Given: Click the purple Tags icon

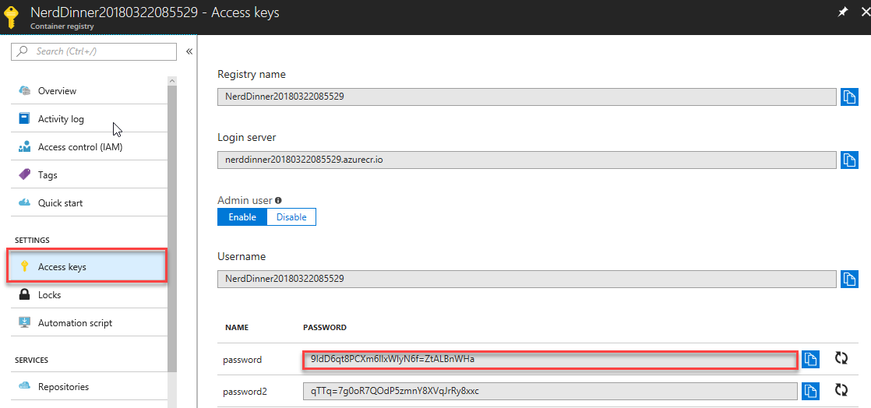Looking at the screenshot, I should 24,175.
